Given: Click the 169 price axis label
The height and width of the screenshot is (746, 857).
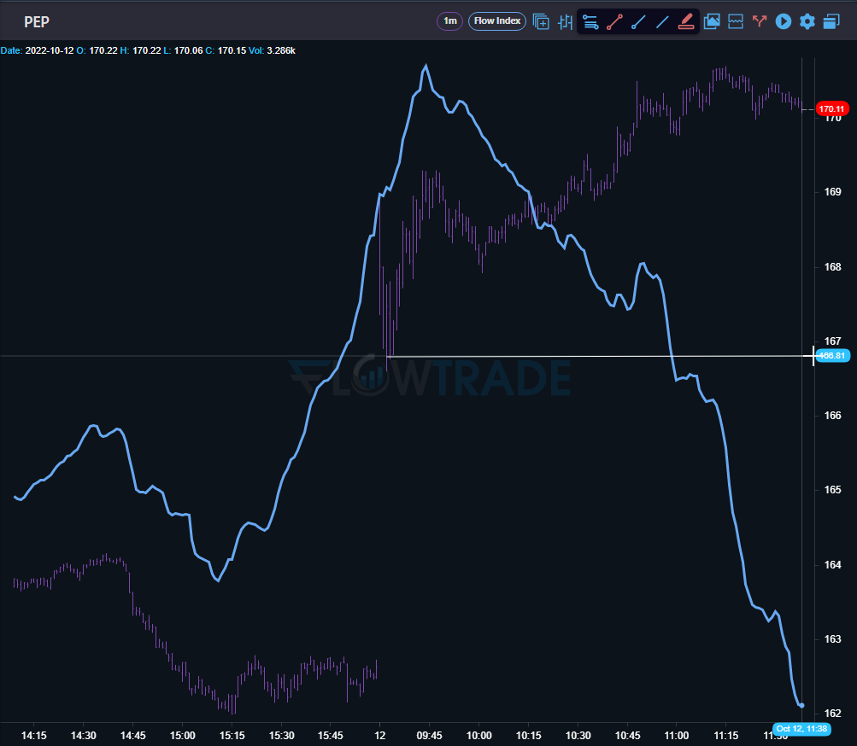Looking at the screenshot, I should pyautogui.click(x=832, y=192).
